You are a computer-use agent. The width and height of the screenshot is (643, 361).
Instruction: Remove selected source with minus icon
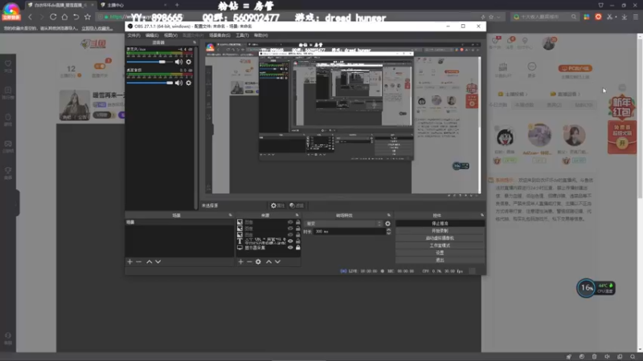[249, 262]
